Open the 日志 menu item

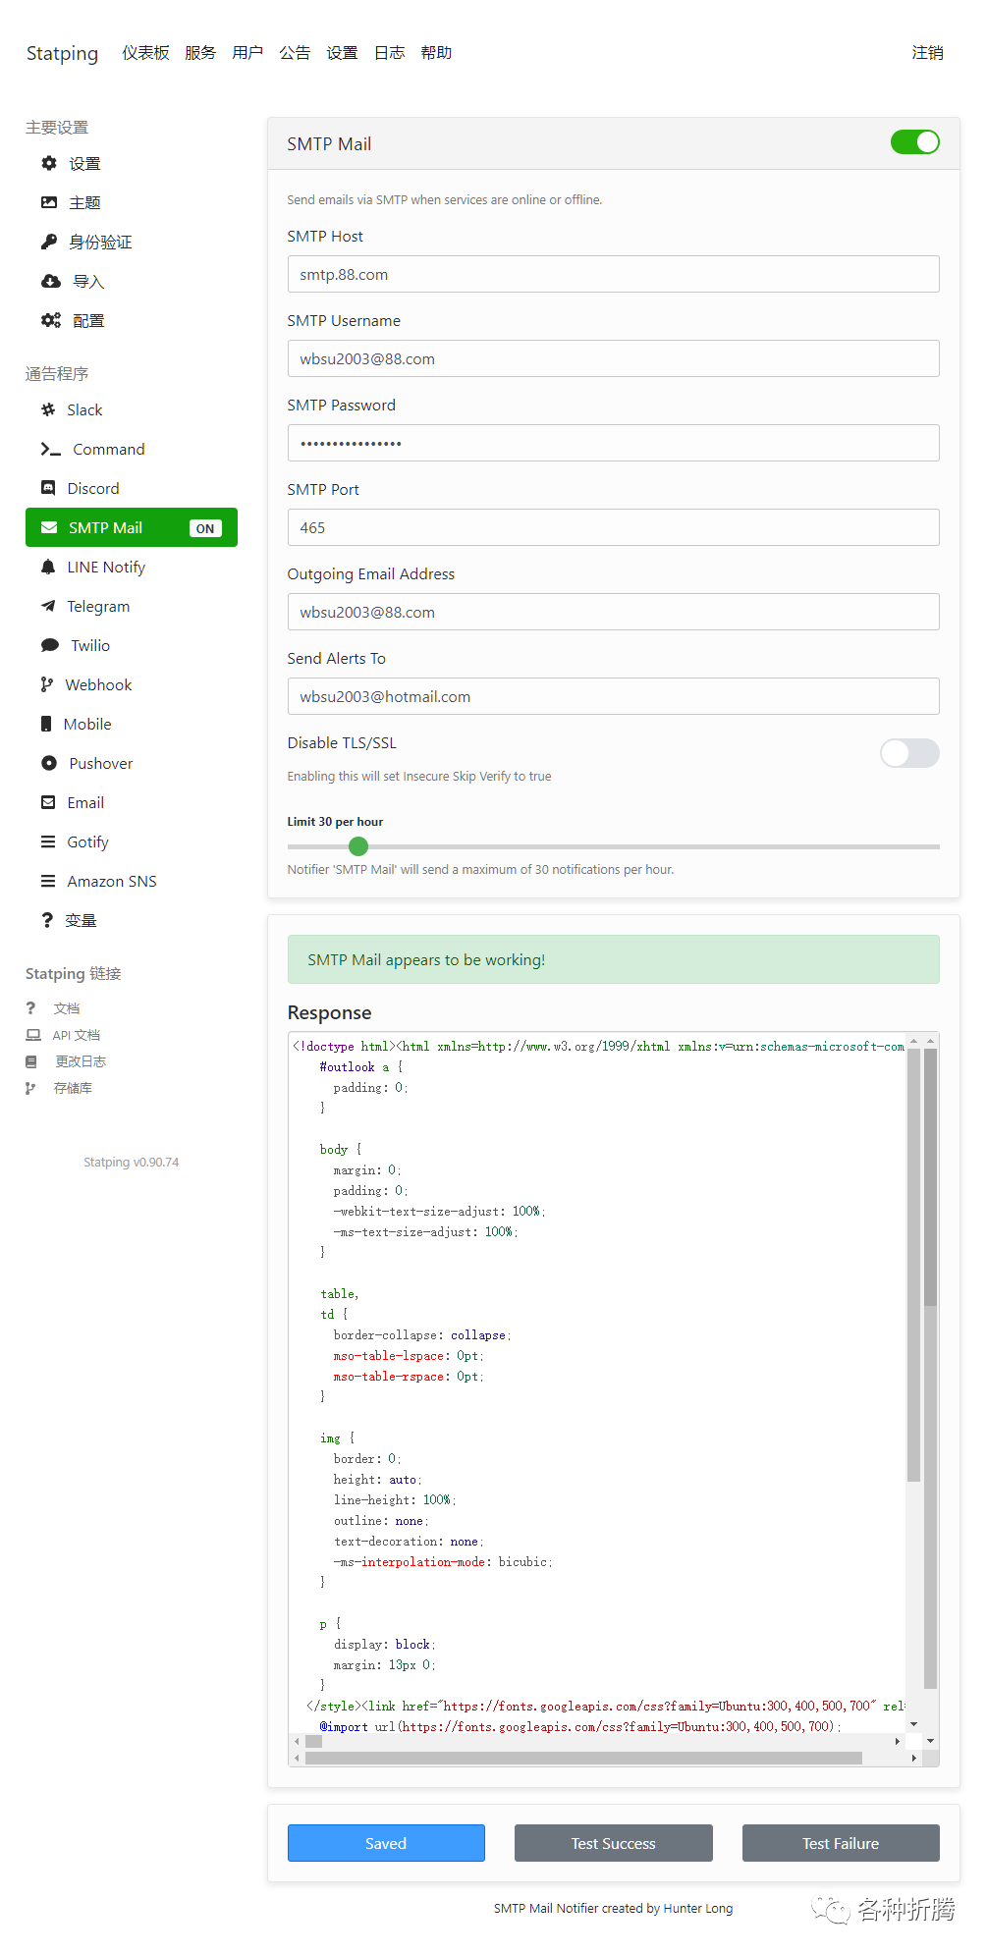point(389,53)
